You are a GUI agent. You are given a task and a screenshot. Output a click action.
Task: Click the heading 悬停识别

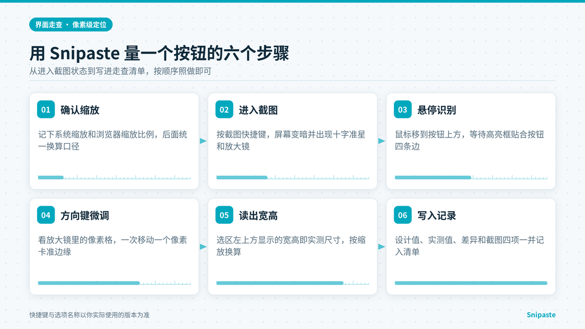point(437,110)
